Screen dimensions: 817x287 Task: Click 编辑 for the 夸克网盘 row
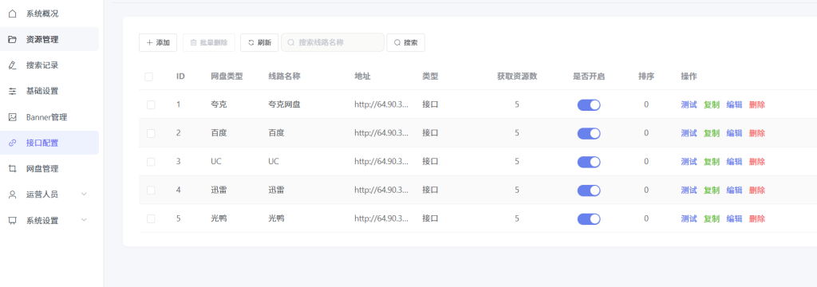tap(734, 104)
